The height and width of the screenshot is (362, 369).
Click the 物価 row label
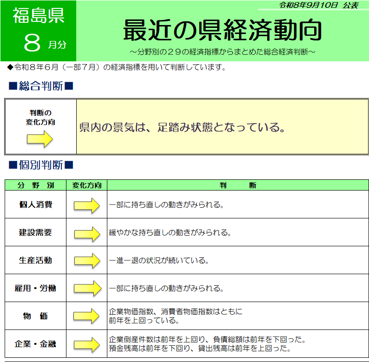35,316
